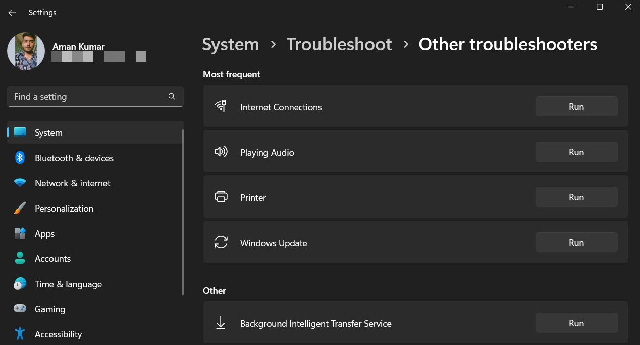Click the Background Intelligent Transfer download icon
This screenshot has width=640, height=345.
(x=221, y=323)
